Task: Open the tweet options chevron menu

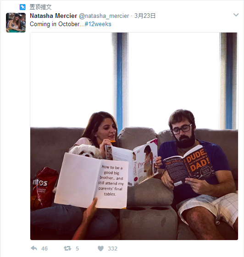Action: coord(236,15)
